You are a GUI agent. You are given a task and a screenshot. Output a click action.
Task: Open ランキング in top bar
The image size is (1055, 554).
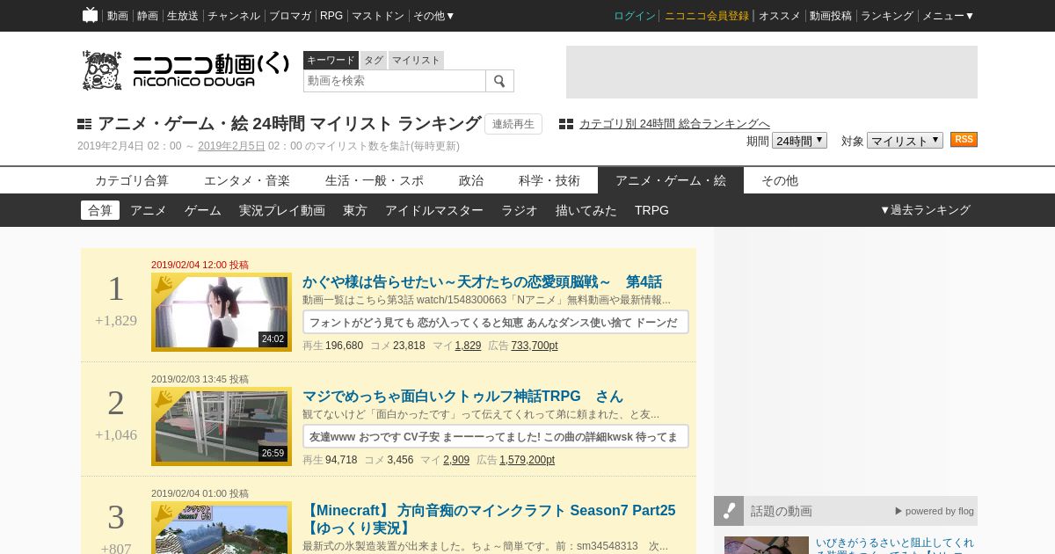click(x=887, y=16)
